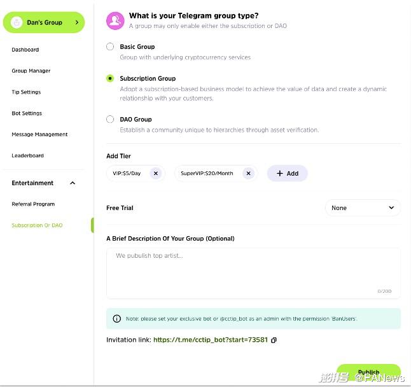Click the Dan's Group avatar icon
The height and width of the screenshot is (387, 411).
tap(17, 22)
